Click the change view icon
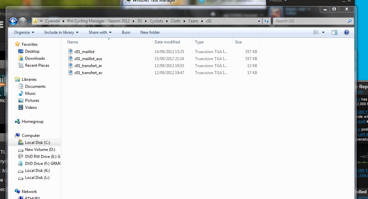This screenshot has width=368, height=199. click(316, 32)
